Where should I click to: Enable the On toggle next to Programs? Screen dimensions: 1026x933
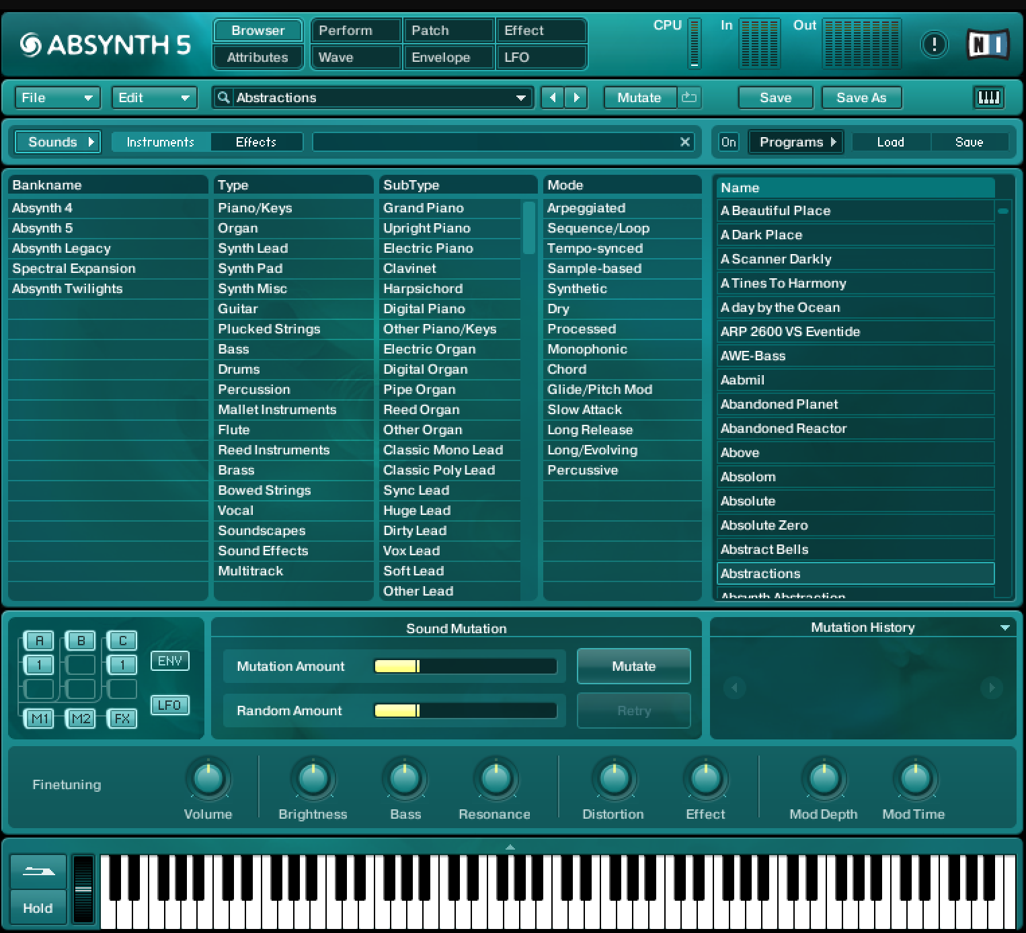728,142
